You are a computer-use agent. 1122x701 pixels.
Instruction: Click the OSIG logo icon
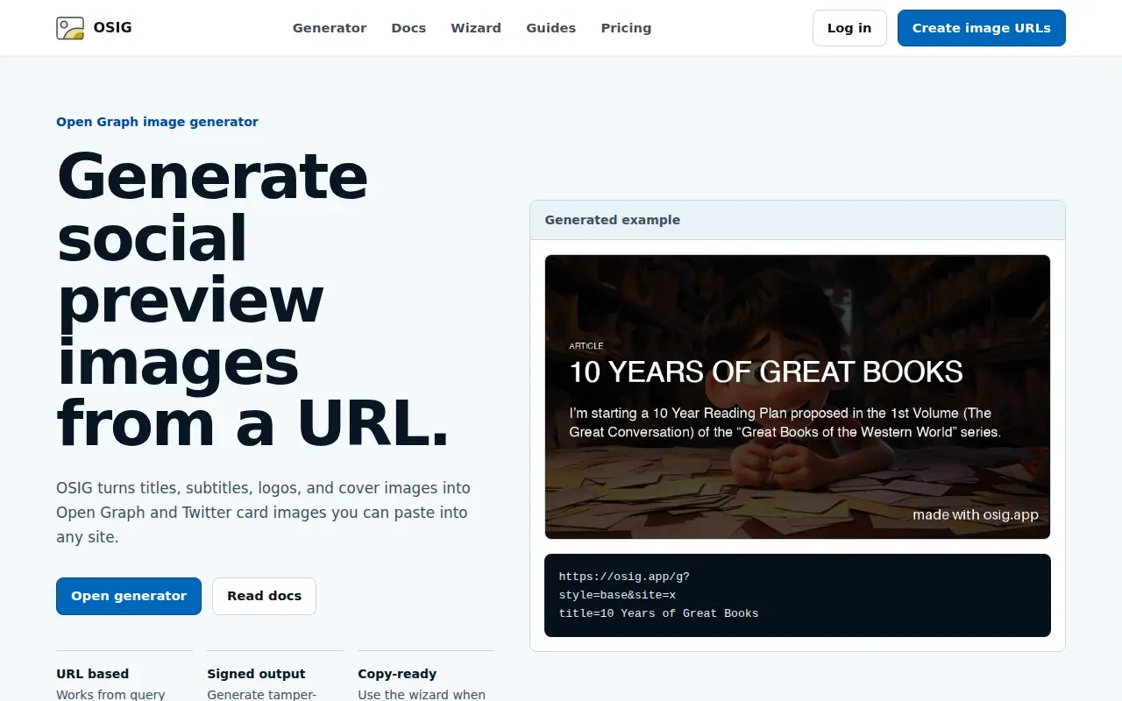(70, 28)
